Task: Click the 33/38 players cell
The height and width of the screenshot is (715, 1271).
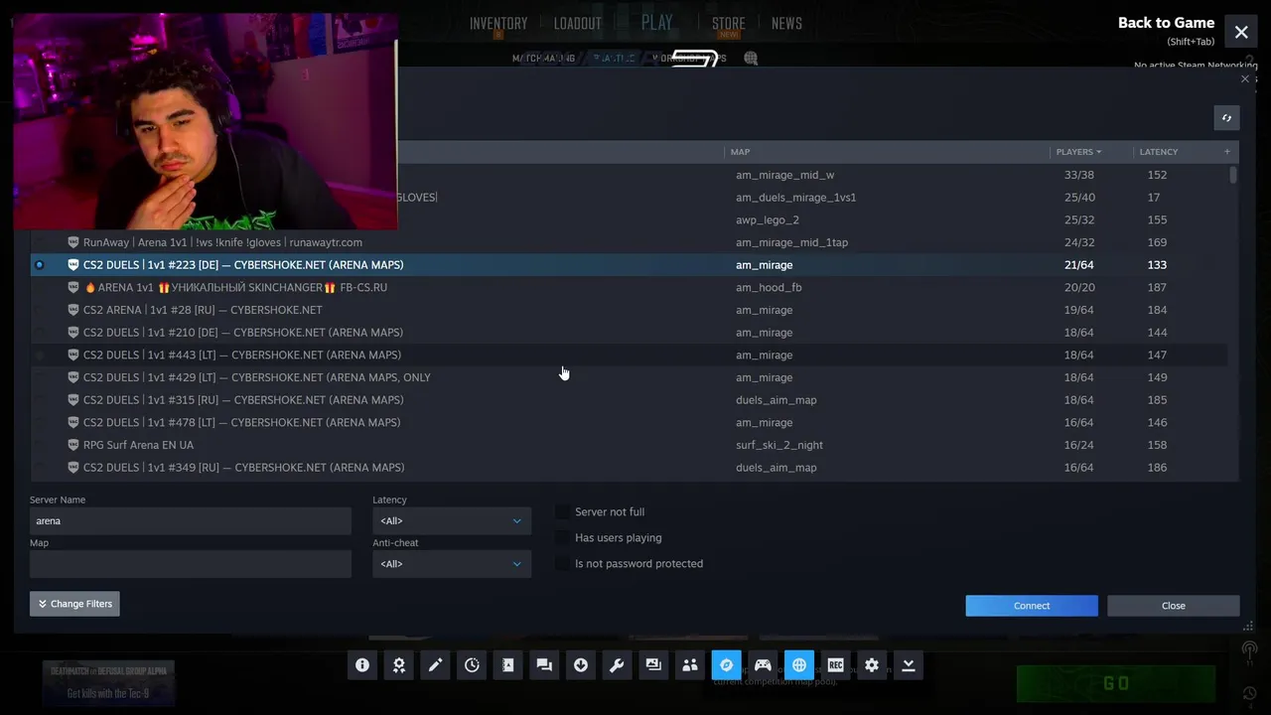Action: pyautogui.click(x=1079, y=175)
